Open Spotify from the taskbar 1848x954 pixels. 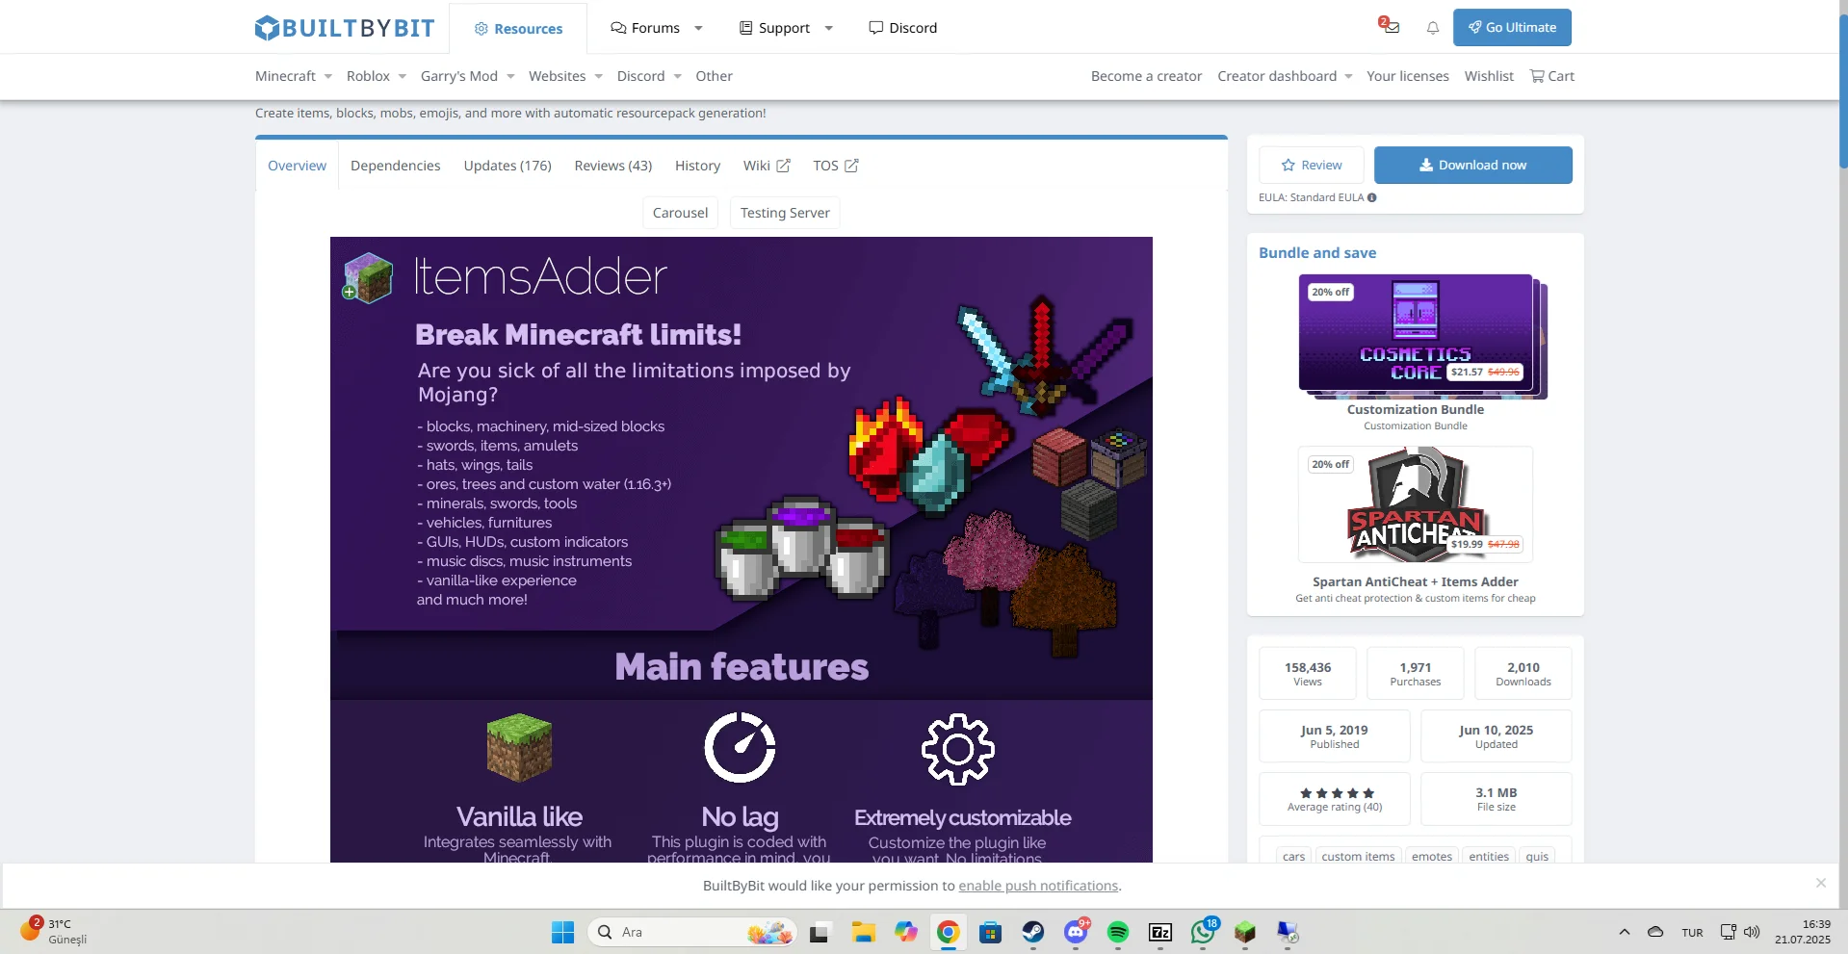pos(1118,932)
